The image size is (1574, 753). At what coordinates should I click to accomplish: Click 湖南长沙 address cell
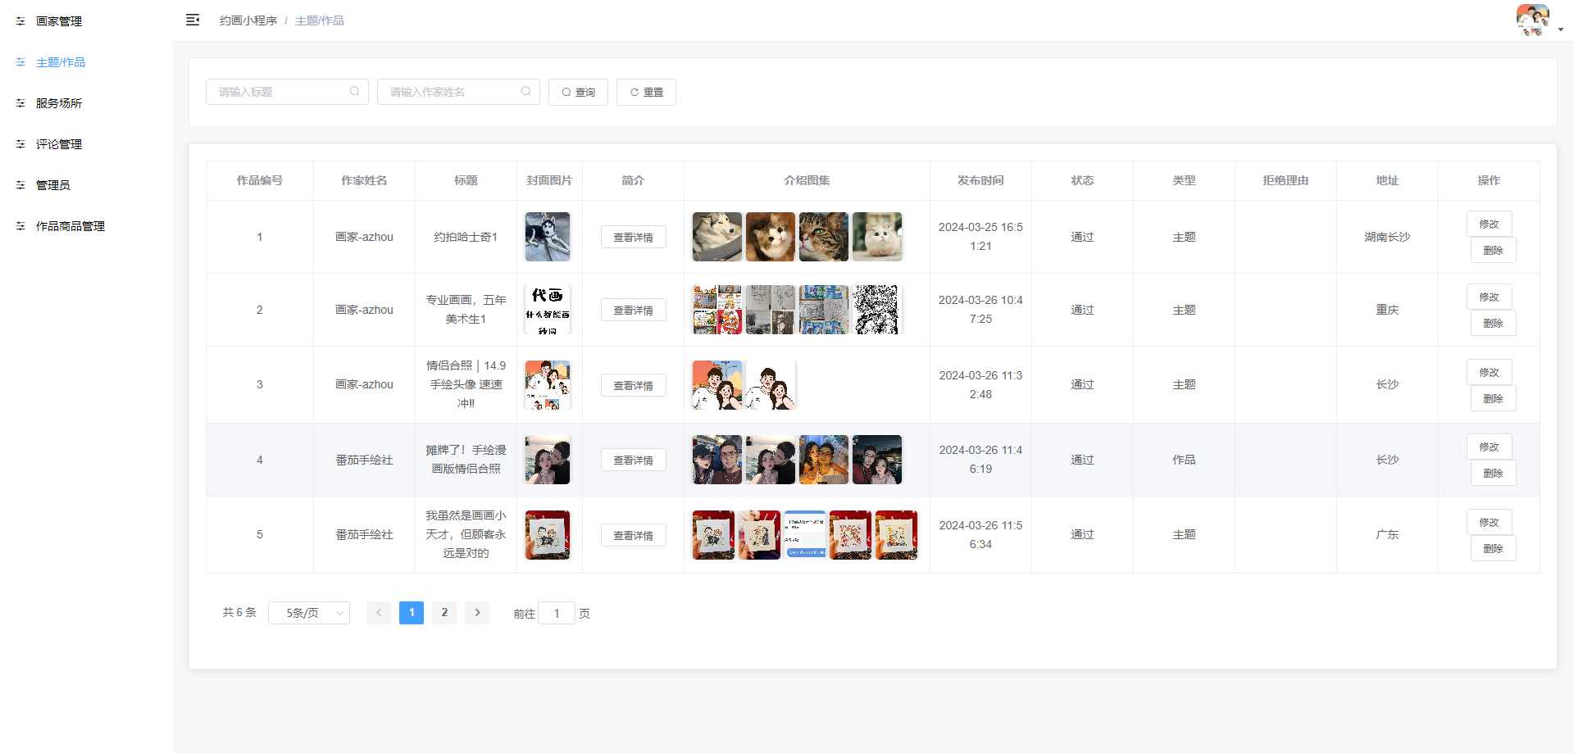tap(1387, 237)
